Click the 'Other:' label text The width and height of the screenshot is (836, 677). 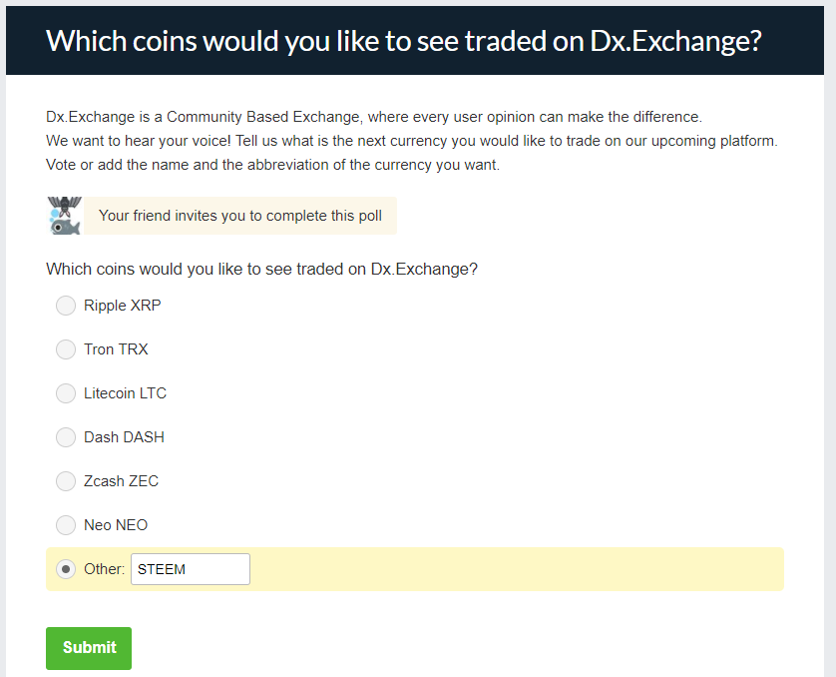pyautogui.click(x=104, y=569)
